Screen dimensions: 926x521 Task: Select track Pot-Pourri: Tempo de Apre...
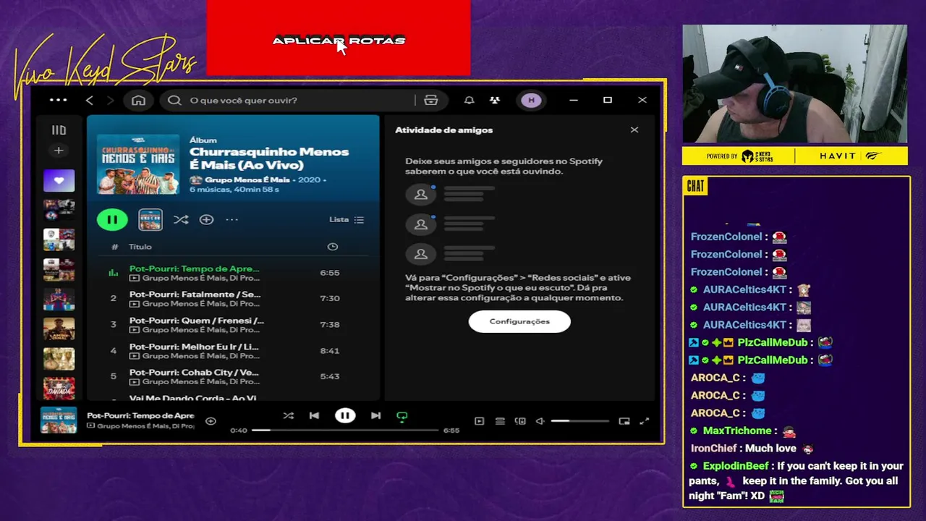coord(194,268)
